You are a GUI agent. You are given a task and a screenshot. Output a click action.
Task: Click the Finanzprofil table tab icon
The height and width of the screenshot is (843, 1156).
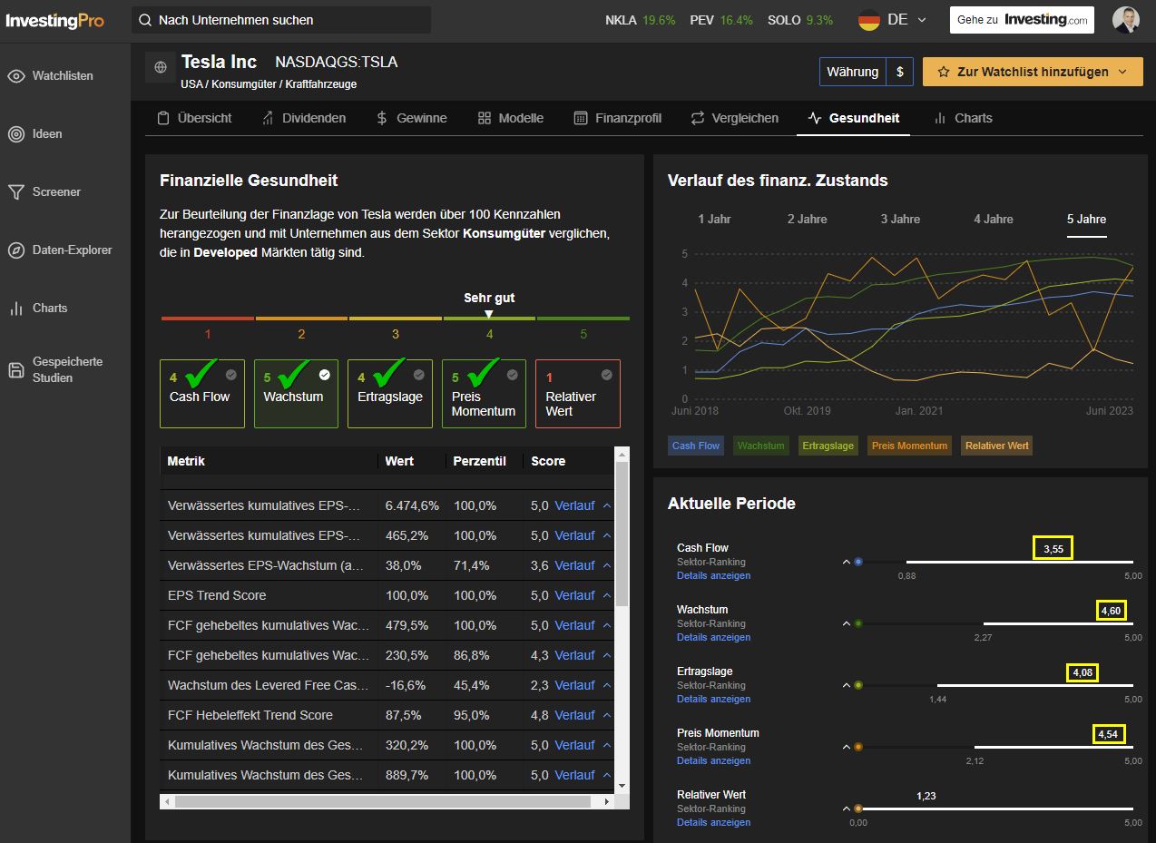click(x=581, y=118)
